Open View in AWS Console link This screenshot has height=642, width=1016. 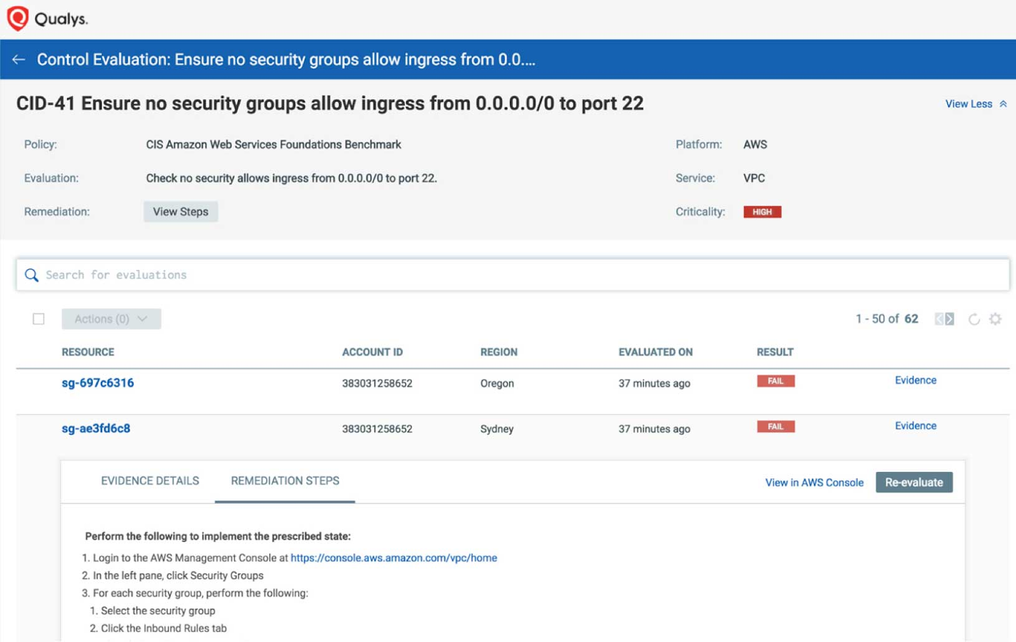point(814,483)
